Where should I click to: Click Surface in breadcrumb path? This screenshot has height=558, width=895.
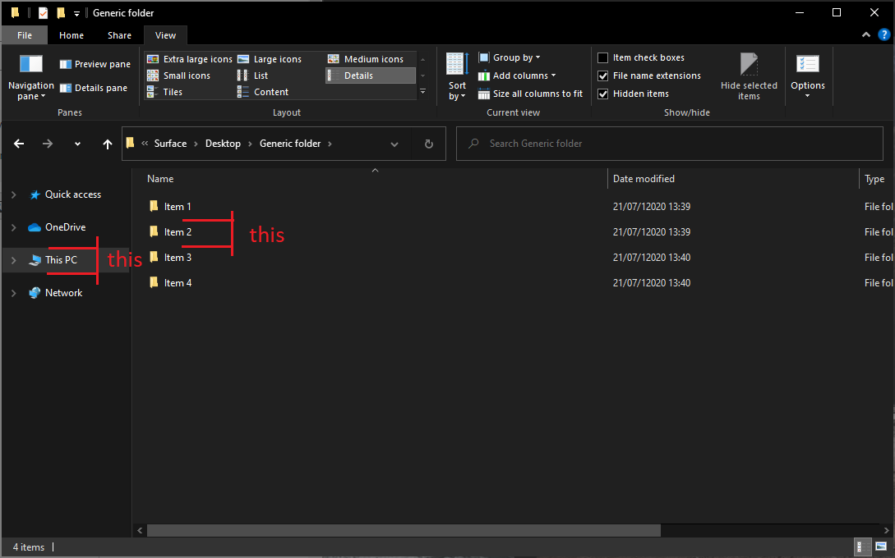pyautogui.click(x=170, y=144)
